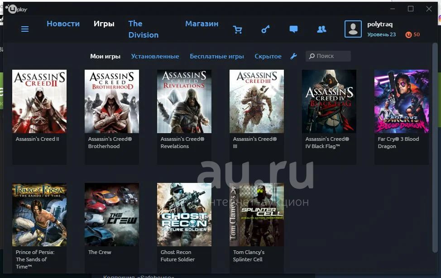441x278 pixels.
Task: Click the wrench settings icon
Action: coord(294,56)
